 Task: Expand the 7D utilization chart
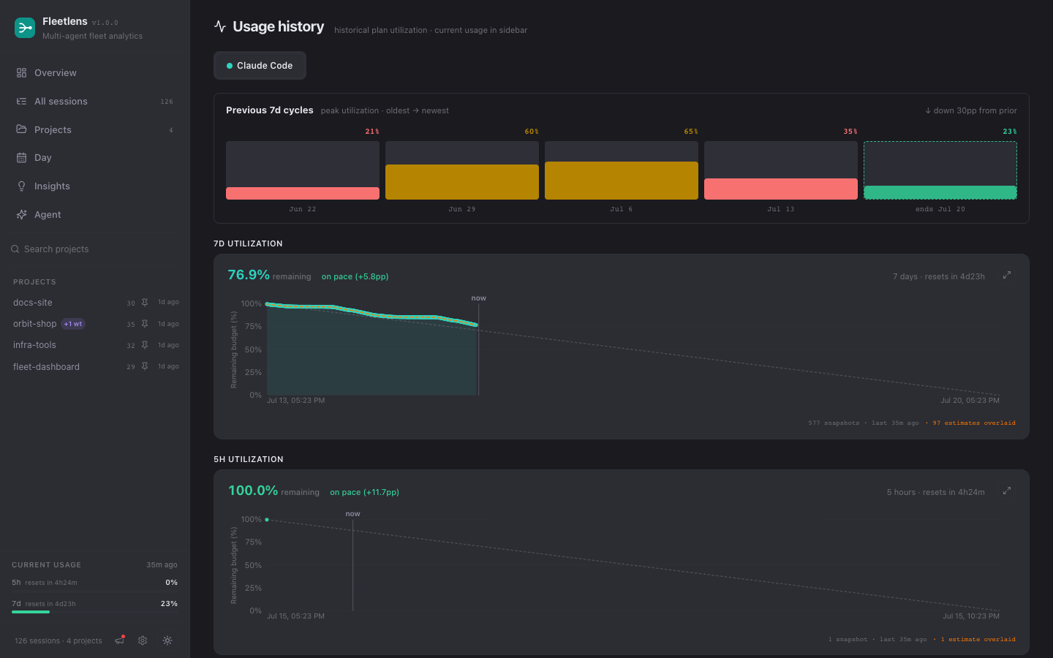coord(1007,275)
